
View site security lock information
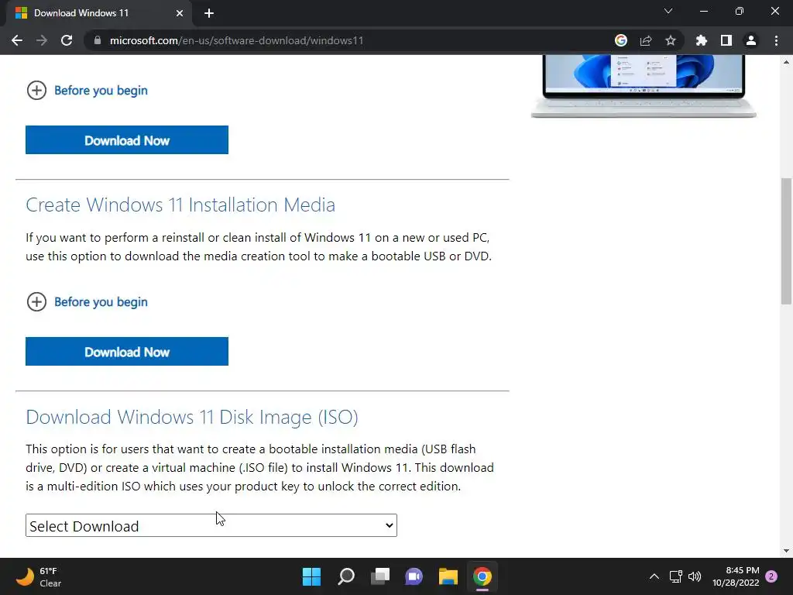point(98,40)
